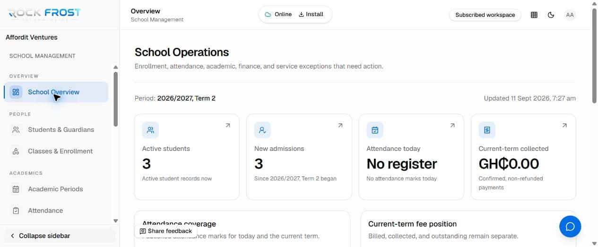The width and height of the screenshot is (598, 247).
Task: Click the sidebar scroll up arrow
Action: [116, 67]
